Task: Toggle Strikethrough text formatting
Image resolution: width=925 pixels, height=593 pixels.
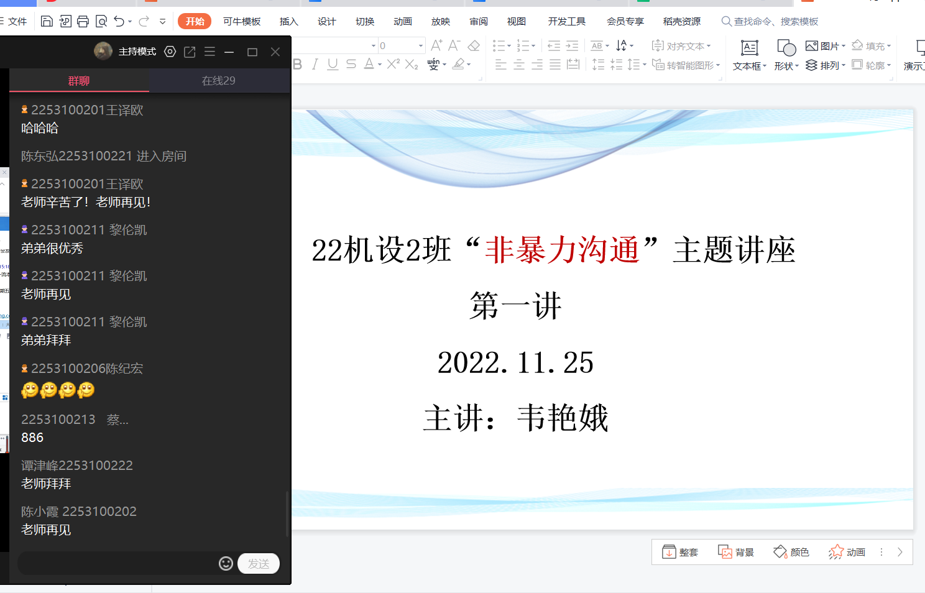Action: point(351,64)
